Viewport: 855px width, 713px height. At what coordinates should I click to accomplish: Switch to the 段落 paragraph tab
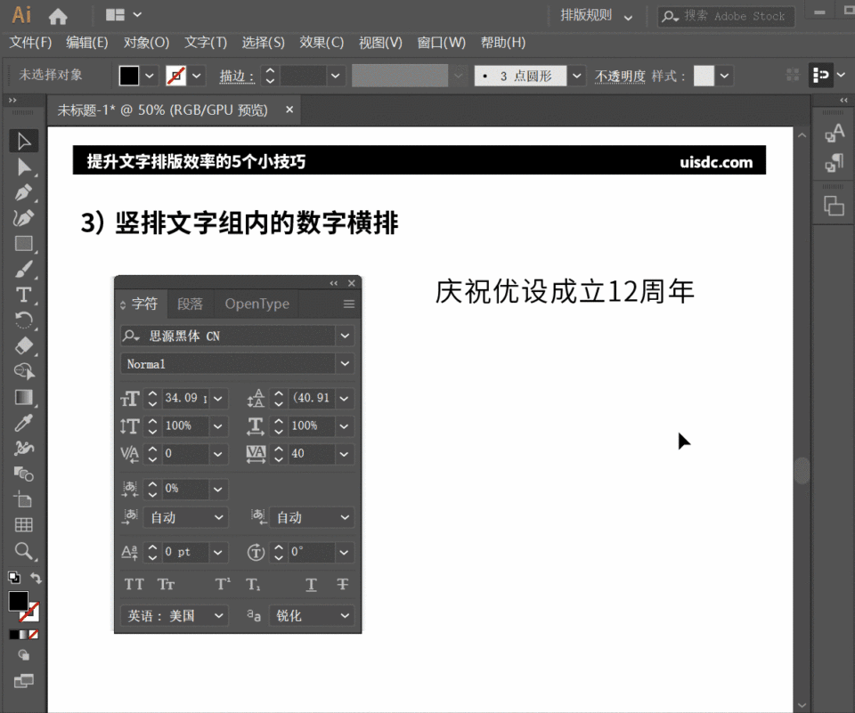tap(190, 304)
